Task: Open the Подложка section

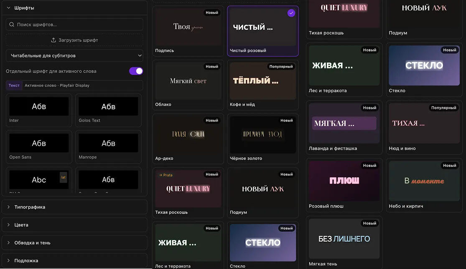Action: tap(74, 260)
